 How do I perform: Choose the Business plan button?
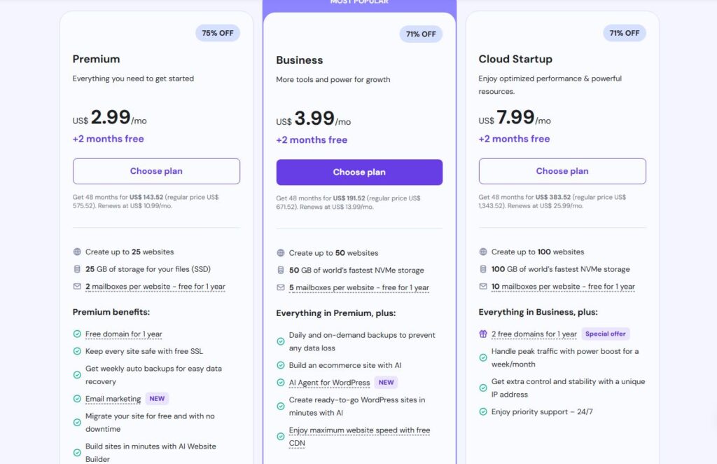coord(359,172)
